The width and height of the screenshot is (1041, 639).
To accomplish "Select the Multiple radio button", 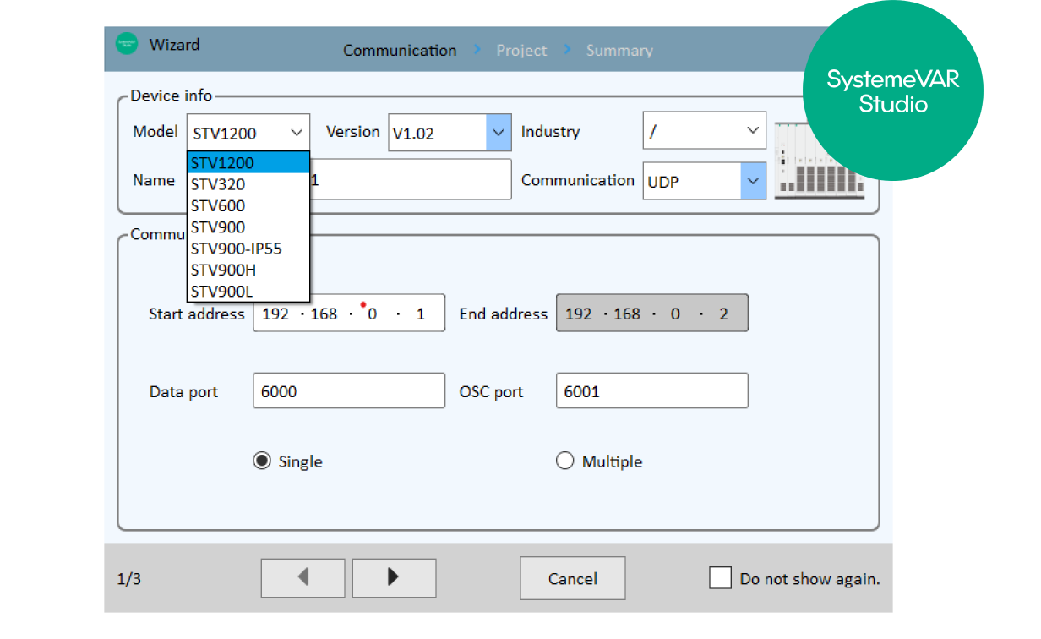I will 564,461.
